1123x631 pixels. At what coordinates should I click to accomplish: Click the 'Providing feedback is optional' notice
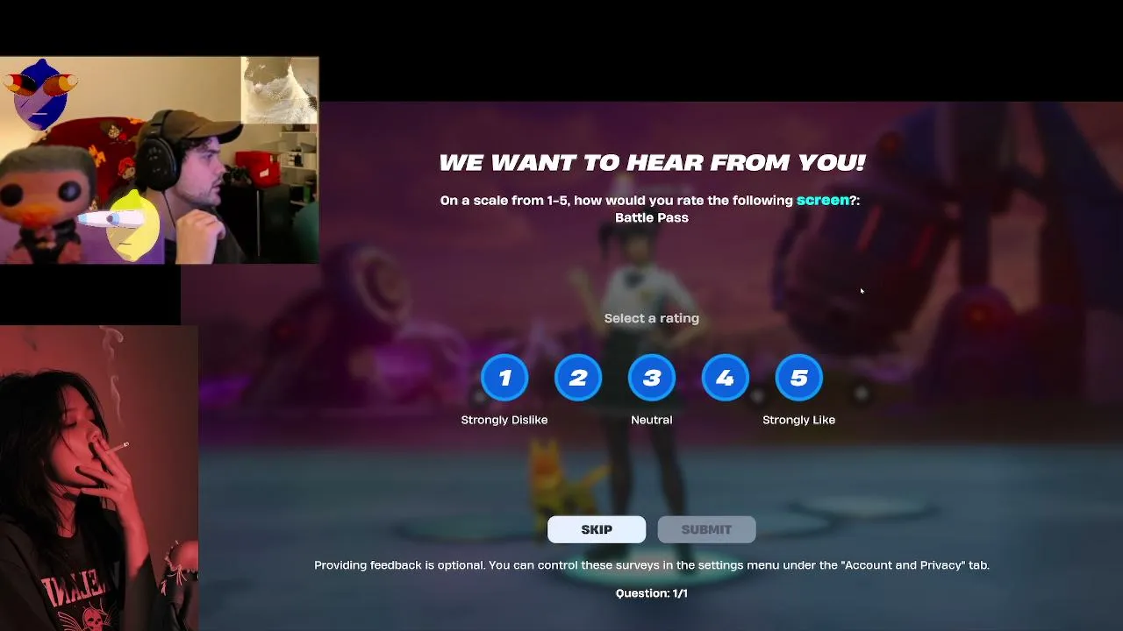point(652,565)
